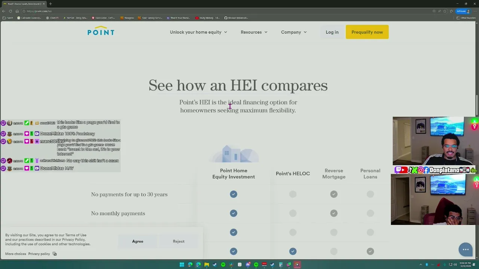
Task: Click the page vertical scrollbar
Action: 477,106
